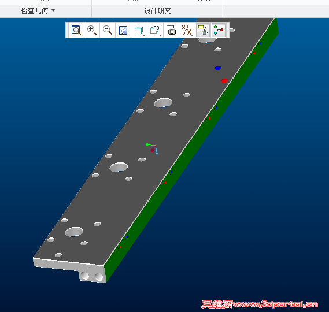The image size is (329, 312).
Task: Click the blue marker on plate
Action: click(x=218, y=68)
